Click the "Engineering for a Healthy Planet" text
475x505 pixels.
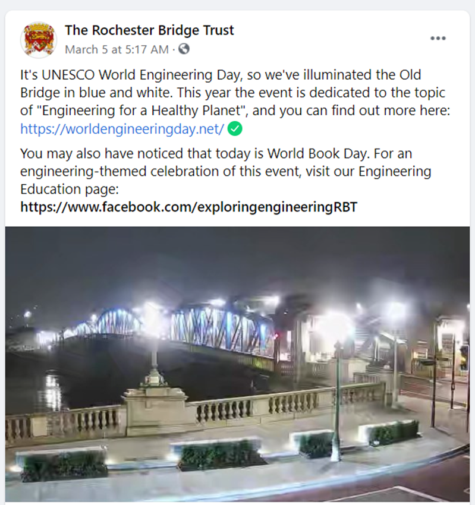click(141, 111)
